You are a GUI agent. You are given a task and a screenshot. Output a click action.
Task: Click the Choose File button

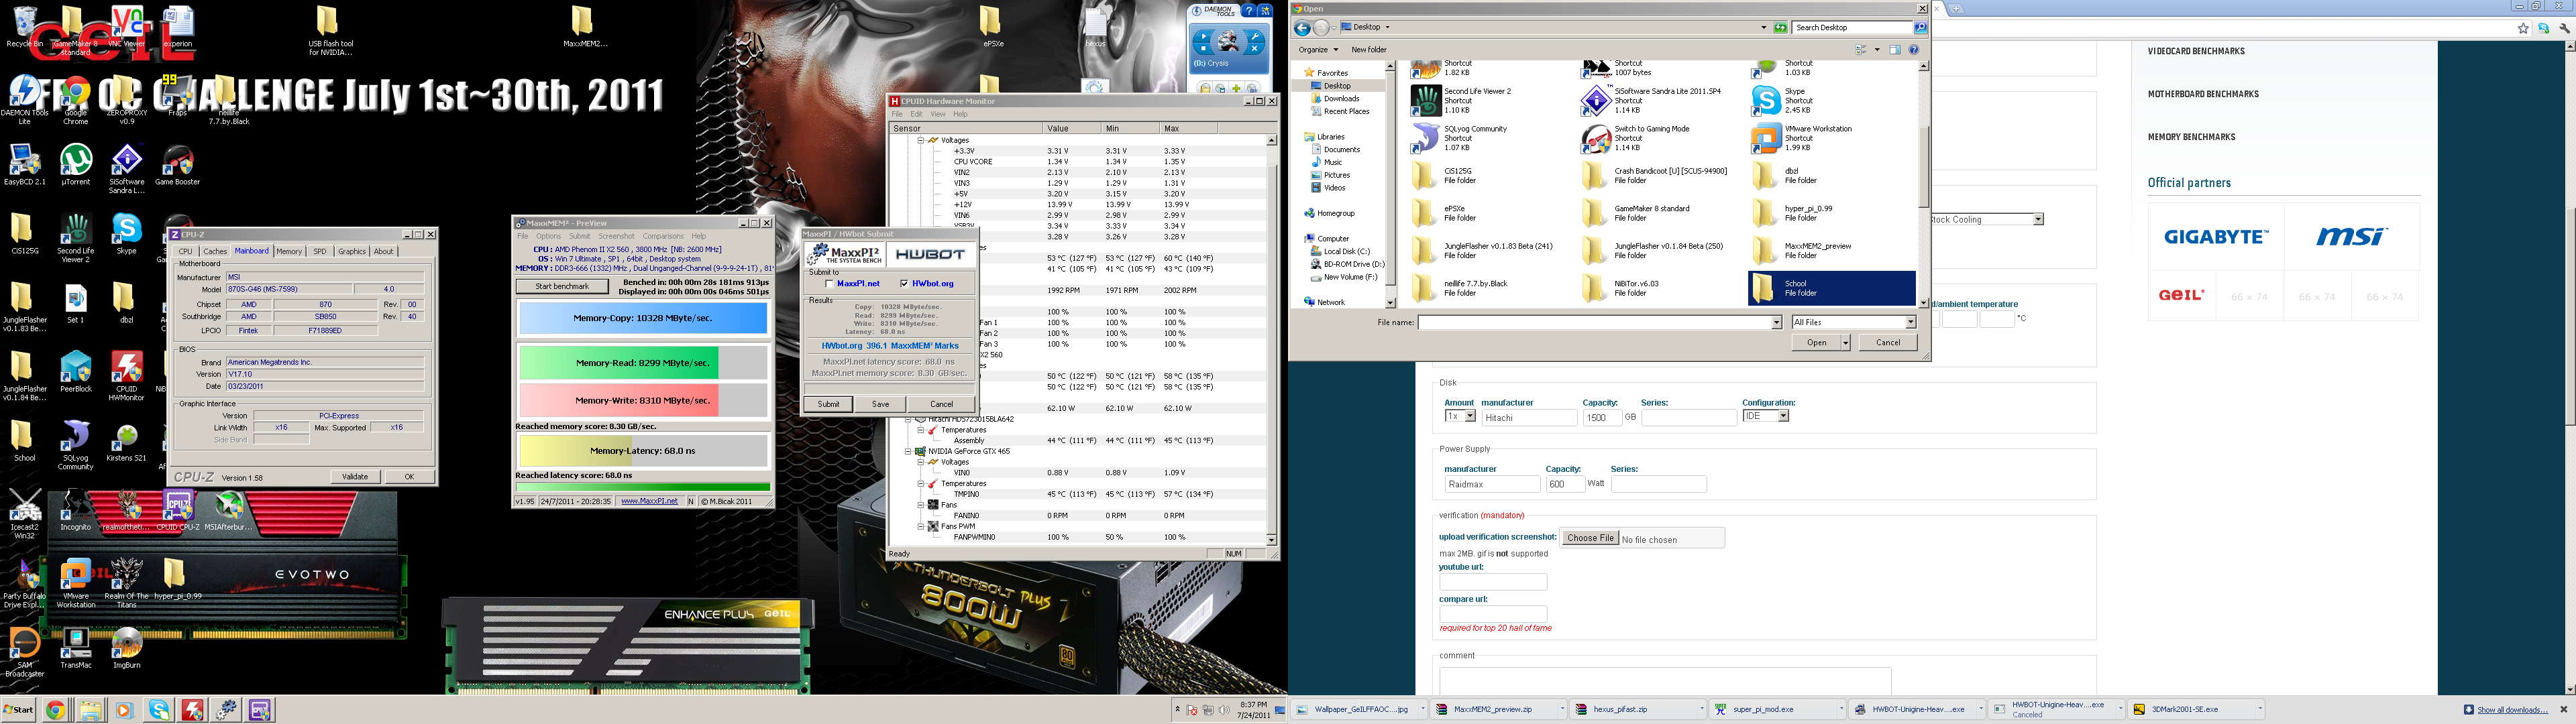click(1590, 538)
